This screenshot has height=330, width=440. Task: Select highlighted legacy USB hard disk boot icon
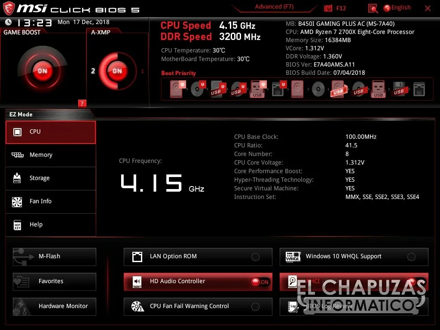339,89
